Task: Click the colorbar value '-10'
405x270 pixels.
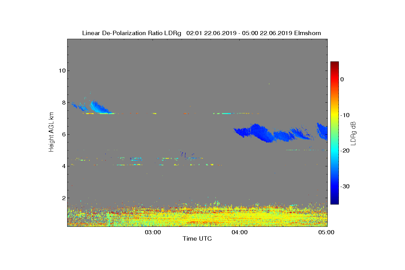Action: tap(345, 115)
